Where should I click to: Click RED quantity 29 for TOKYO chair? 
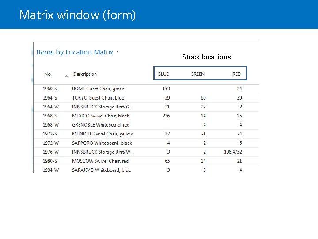point(239,98)
